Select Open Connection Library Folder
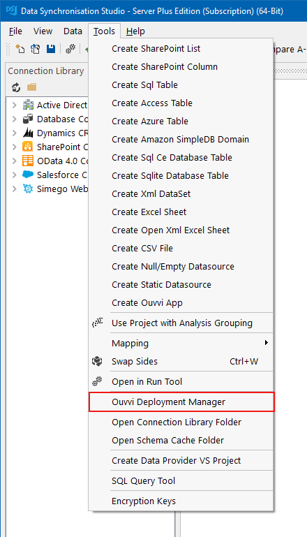The height and width of the screenshot is (537, 307). tap(181, 422)
